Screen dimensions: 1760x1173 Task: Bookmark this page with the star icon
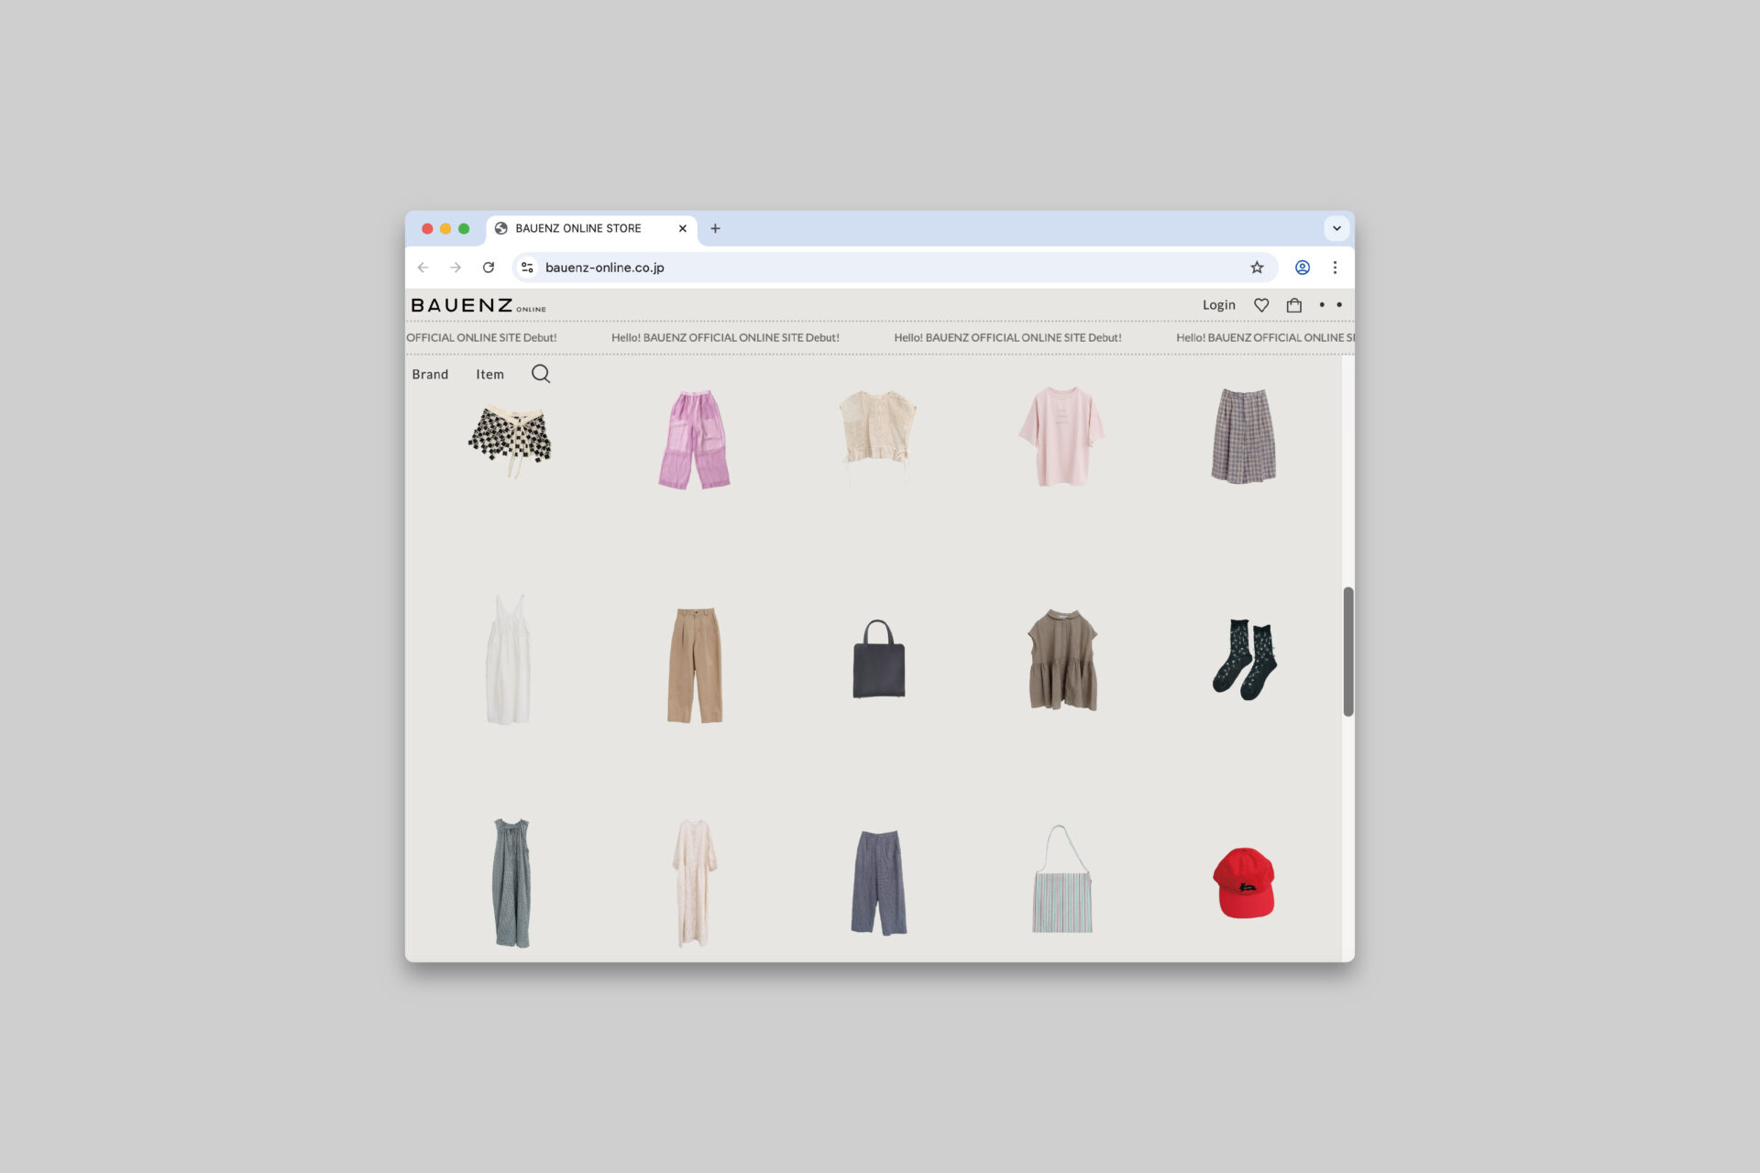1257,268
